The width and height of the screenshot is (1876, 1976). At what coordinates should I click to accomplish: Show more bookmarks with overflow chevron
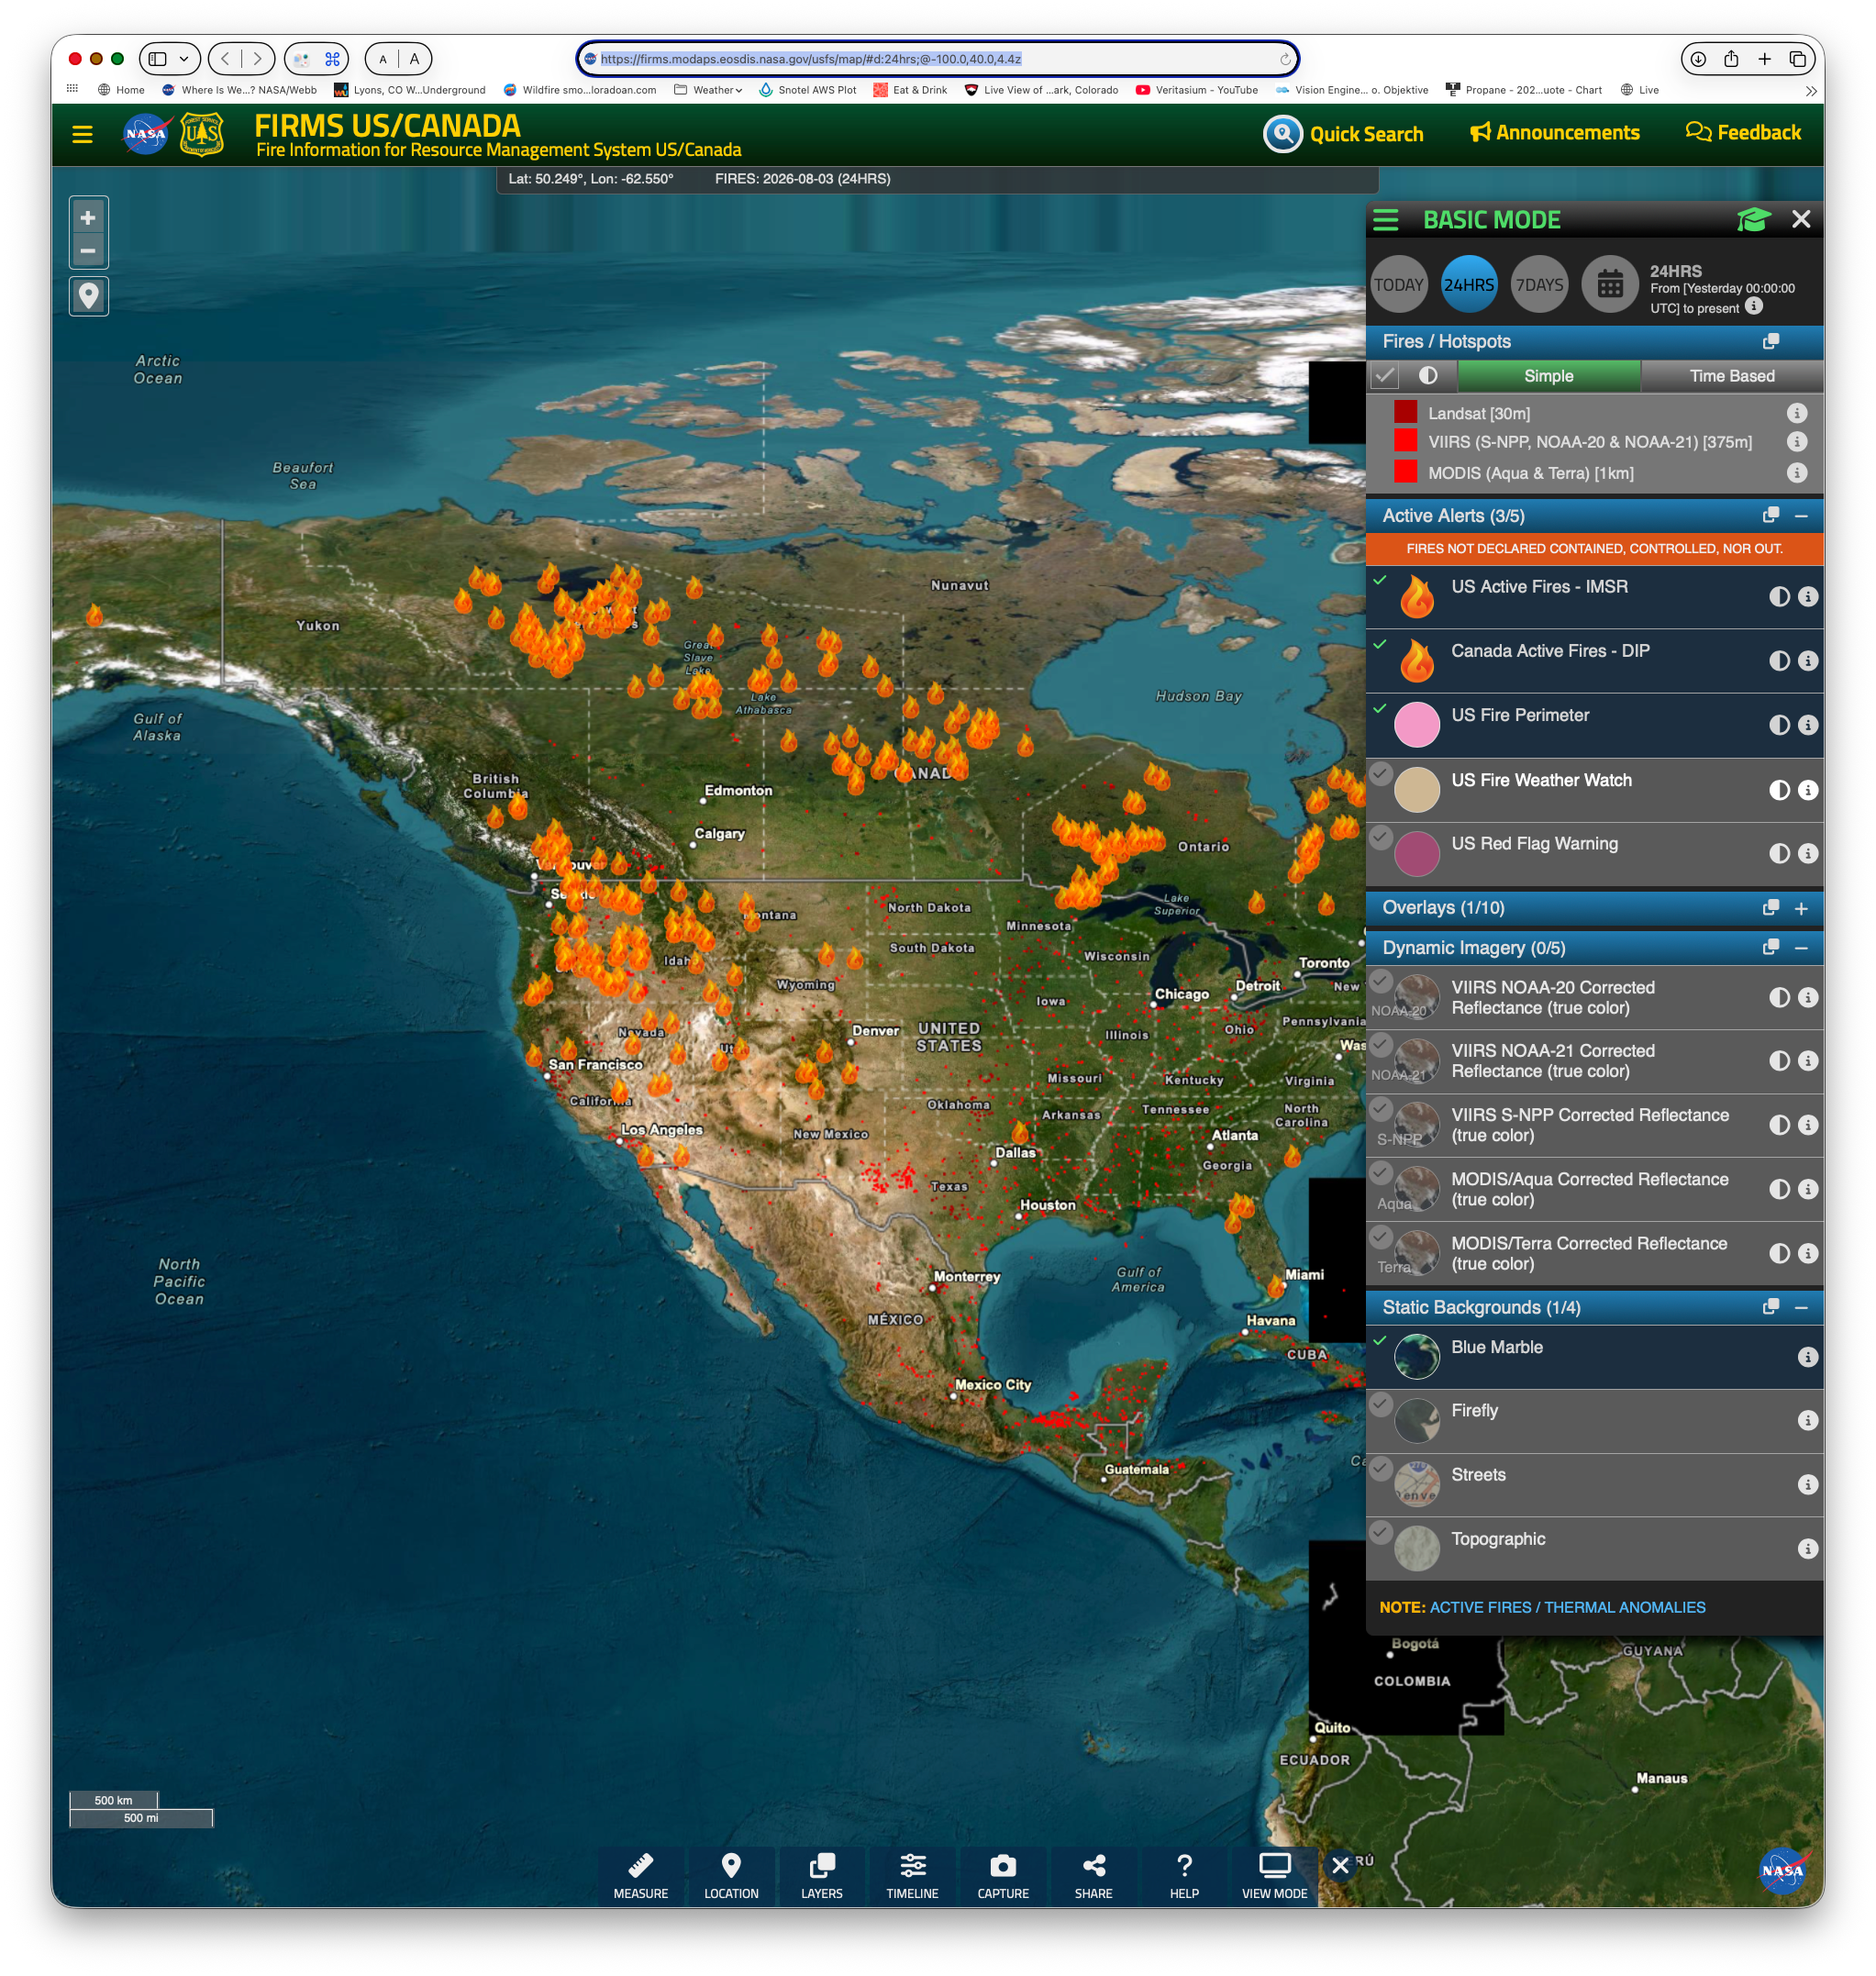pos(1811,90)
